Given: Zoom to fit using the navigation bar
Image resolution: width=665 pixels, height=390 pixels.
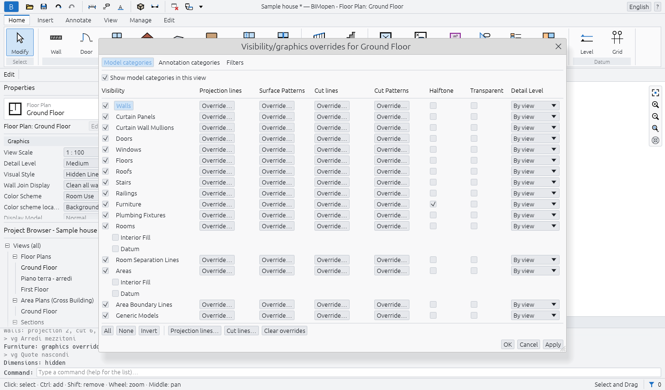Looking at the screenshot, I should [x=655, y=93].
